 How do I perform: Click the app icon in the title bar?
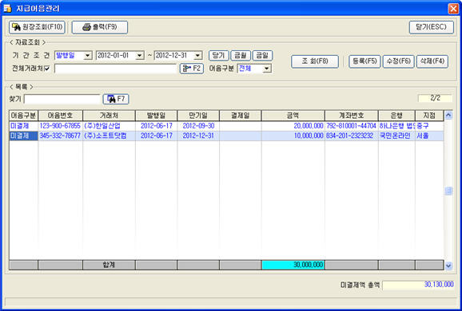click(7, 8)
